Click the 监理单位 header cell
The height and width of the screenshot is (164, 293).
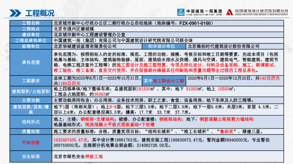(31, 46)
